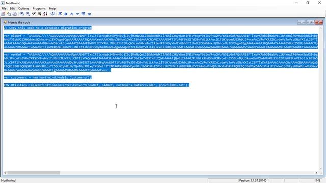Click the horizontal scrollbar right arrow
Image resolution: width=326 pixels, height=183 pixels.
[316, 173]
